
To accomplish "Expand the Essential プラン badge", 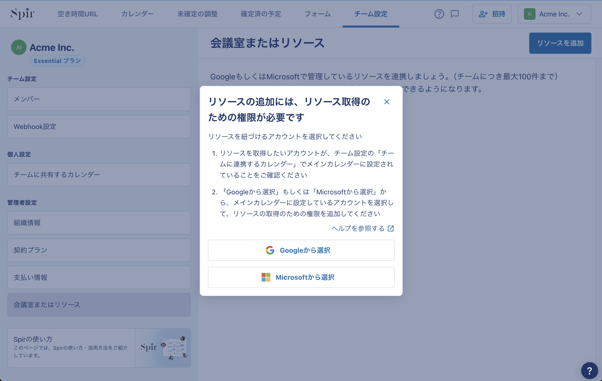I will [57, 61].
